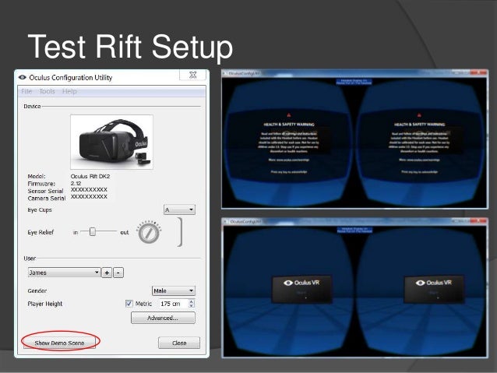Click the 'Camera Serial' label

47,199
